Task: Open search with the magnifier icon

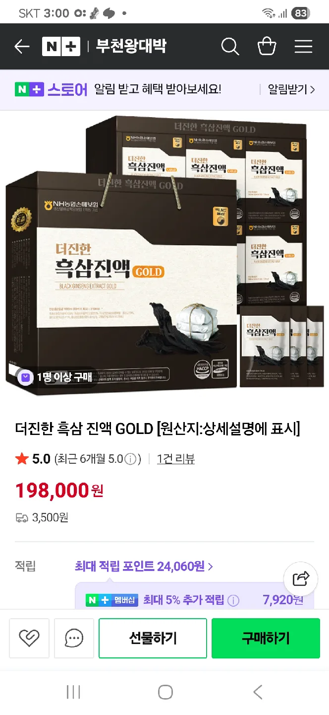Action: [230, 47]
